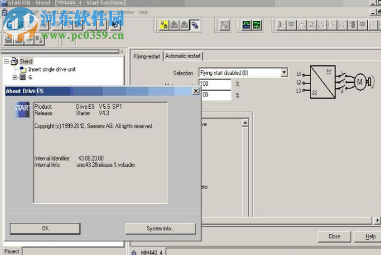Click the dark vertical bars icon

click(x=353, y=25)
